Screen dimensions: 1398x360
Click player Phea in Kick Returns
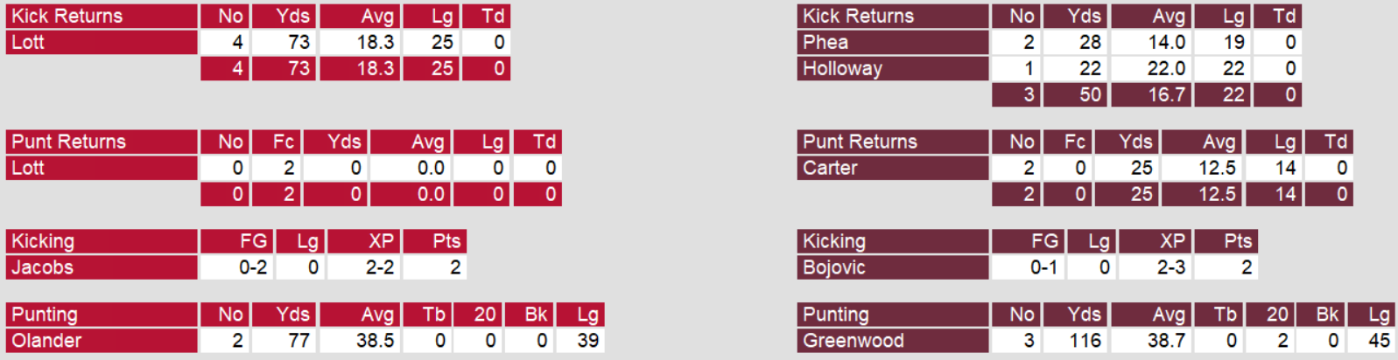825,42
